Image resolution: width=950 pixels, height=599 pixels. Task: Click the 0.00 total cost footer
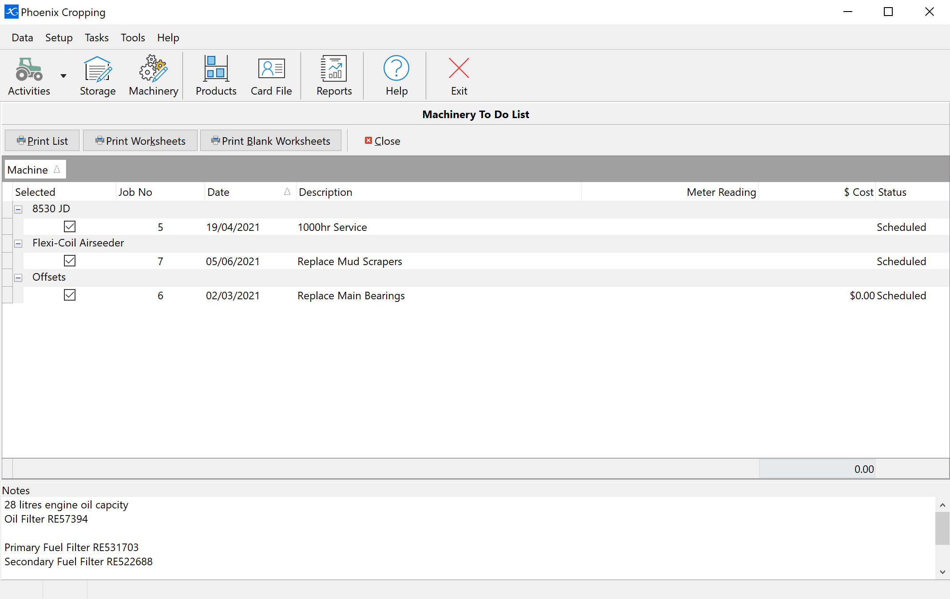(817, 469)
